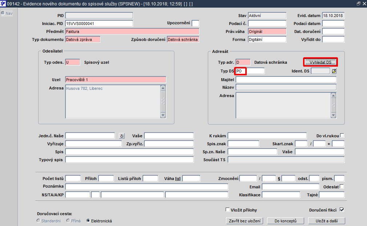Check the Vložit přílohy checkbox
Viewport: 367px width, 226px height.
227,210
